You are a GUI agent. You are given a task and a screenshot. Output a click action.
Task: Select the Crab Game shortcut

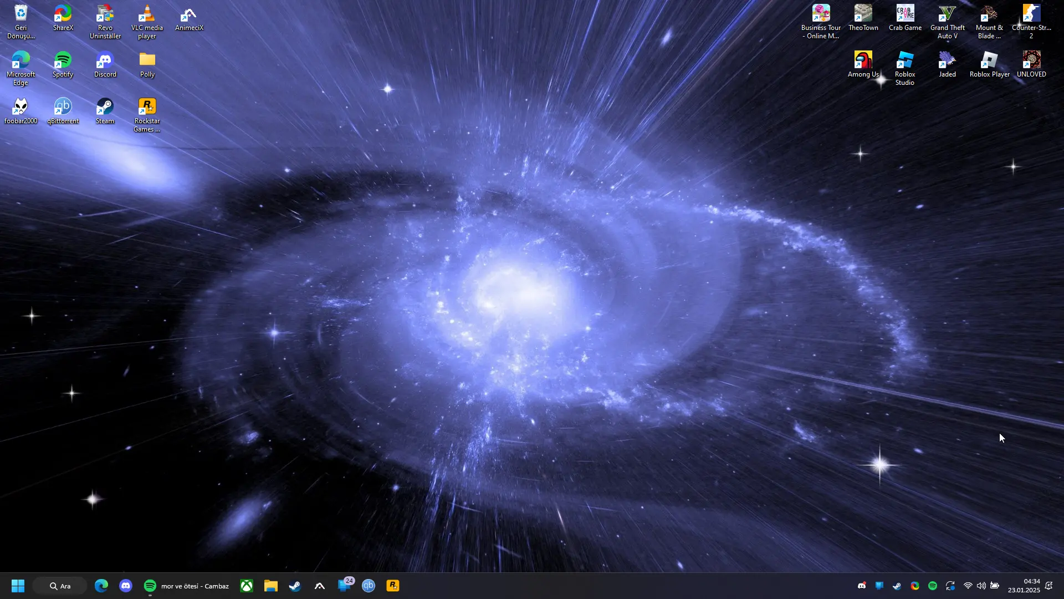pos(905,18)
